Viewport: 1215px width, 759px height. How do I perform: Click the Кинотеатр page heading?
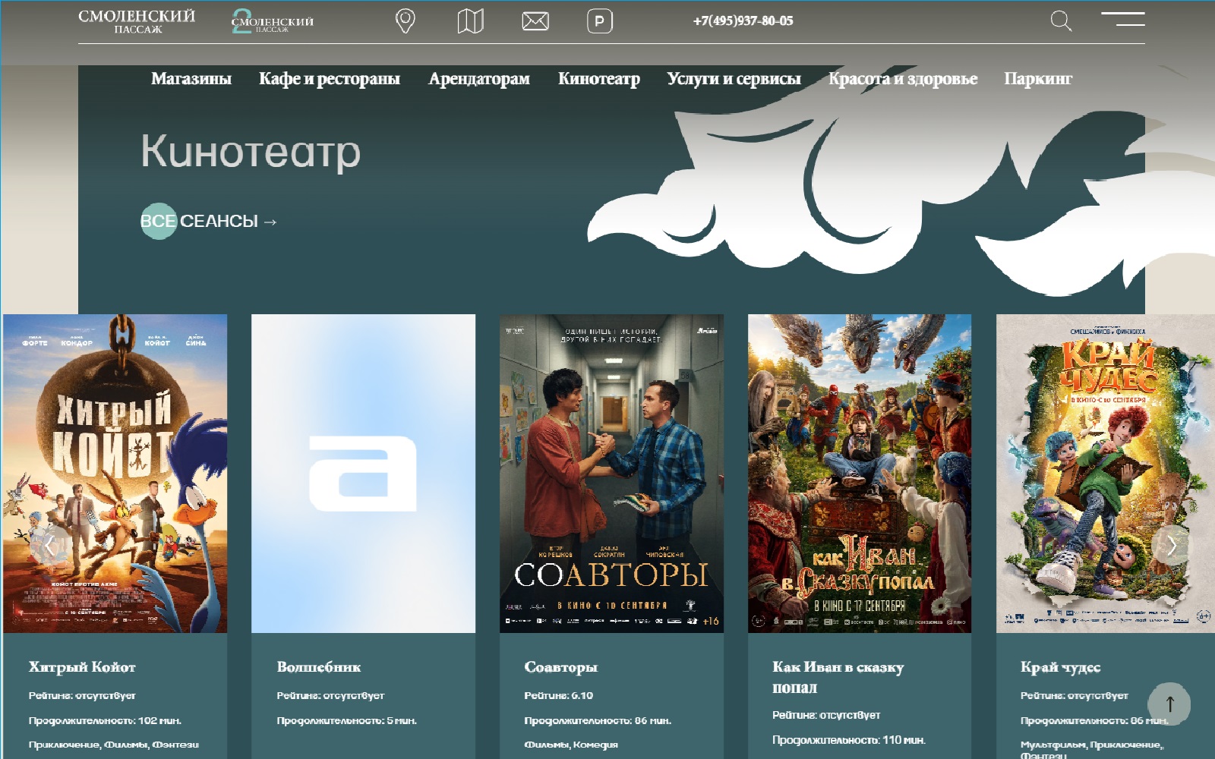(x=251, y=151)
